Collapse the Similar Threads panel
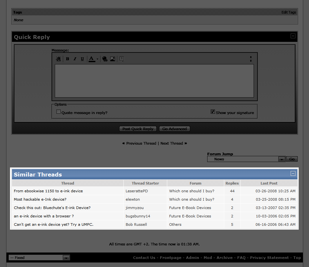Image resolution: width=309 pixels, height=267 pixels. point(293,173)
